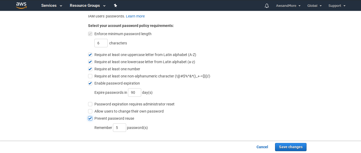Viewport: 361px width, 153px height.
Task: Click the minimum password length field
Action: pos(101,43)
